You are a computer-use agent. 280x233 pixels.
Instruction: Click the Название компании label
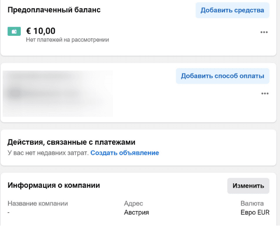tap(38, 203)
